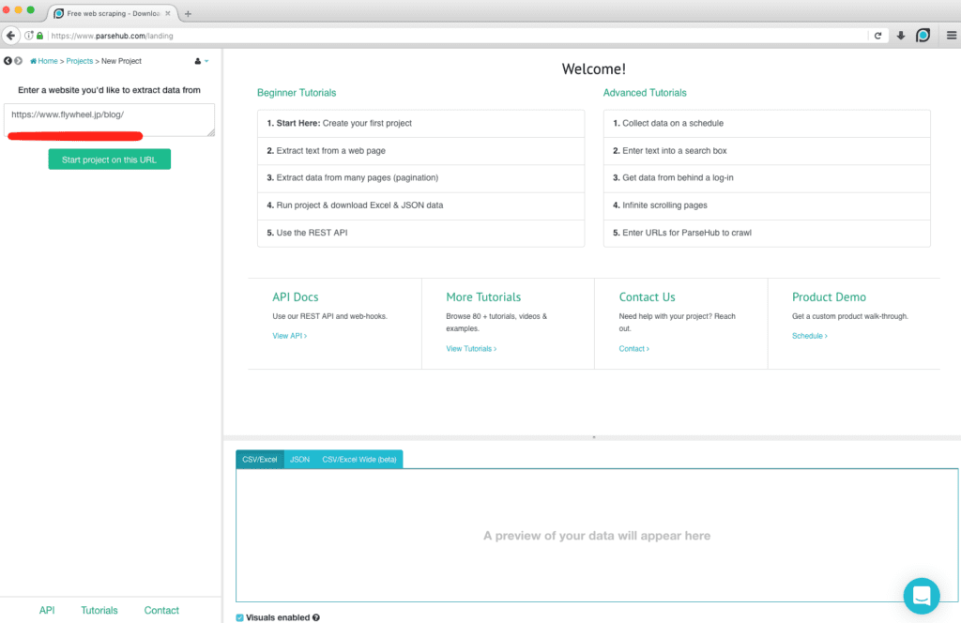Click the ParseHub forward navigation arrow

pos(18,61)
